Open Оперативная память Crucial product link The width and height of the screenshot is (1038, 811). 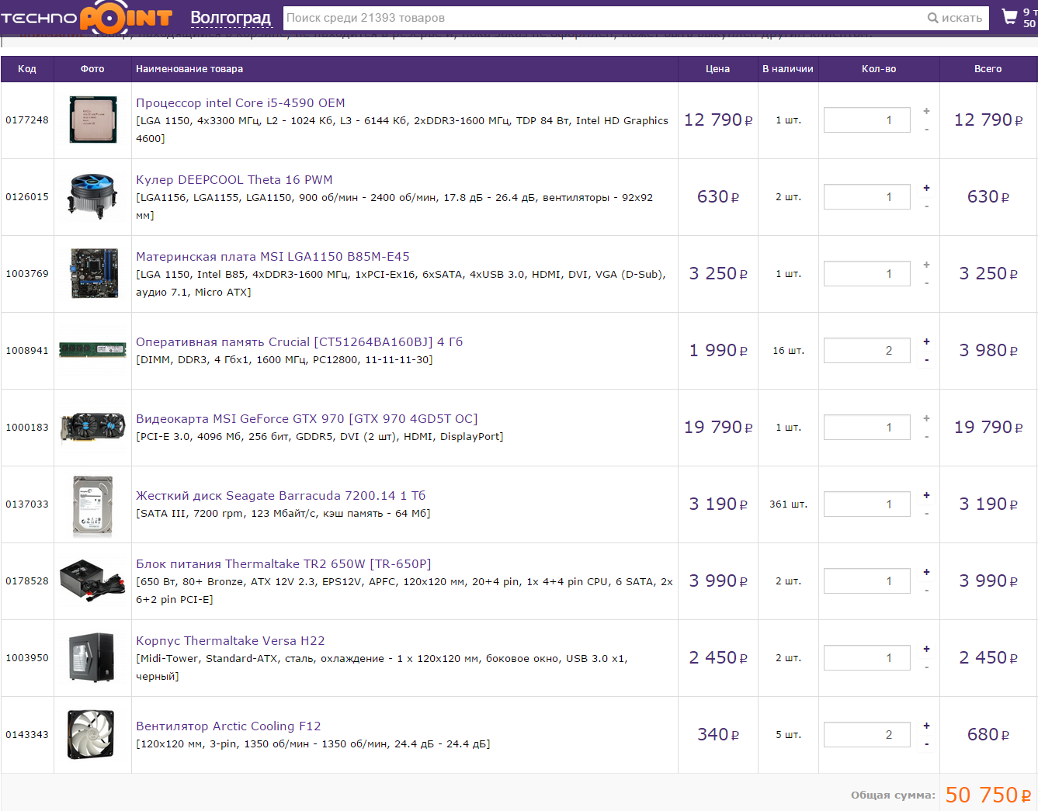click(x=299, y=341)
